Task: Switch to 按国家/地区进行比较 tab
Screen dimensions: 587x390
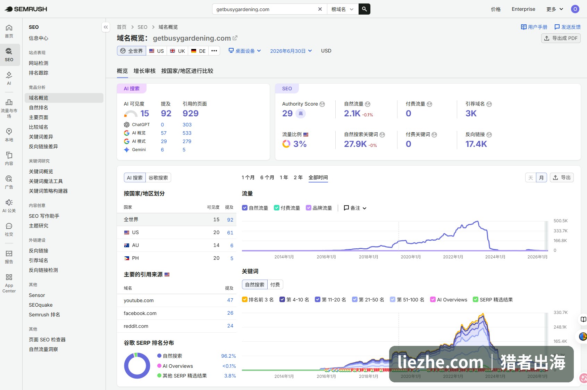Action: (x=187, y=71)
